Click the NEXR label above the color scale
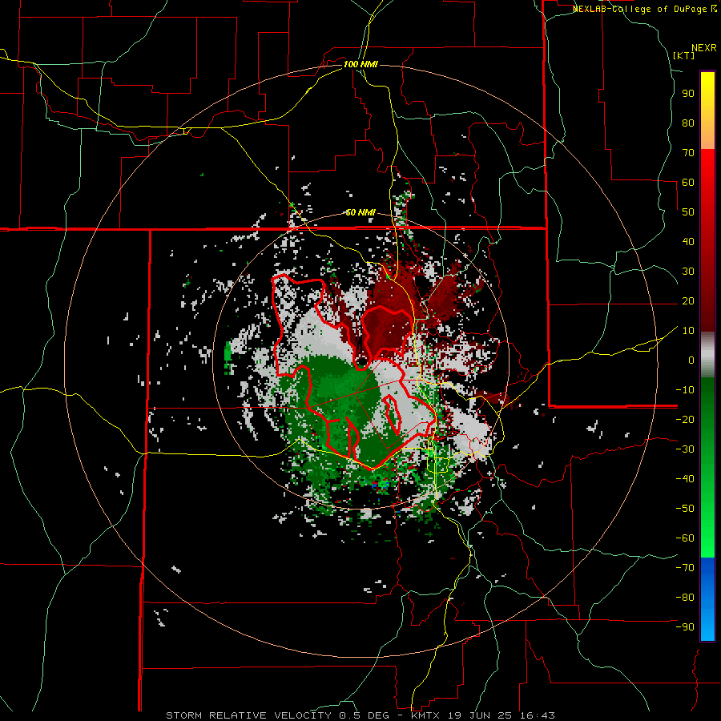Image resolution: width=721 pixels, height=721 pixels. tap(703, 47)
